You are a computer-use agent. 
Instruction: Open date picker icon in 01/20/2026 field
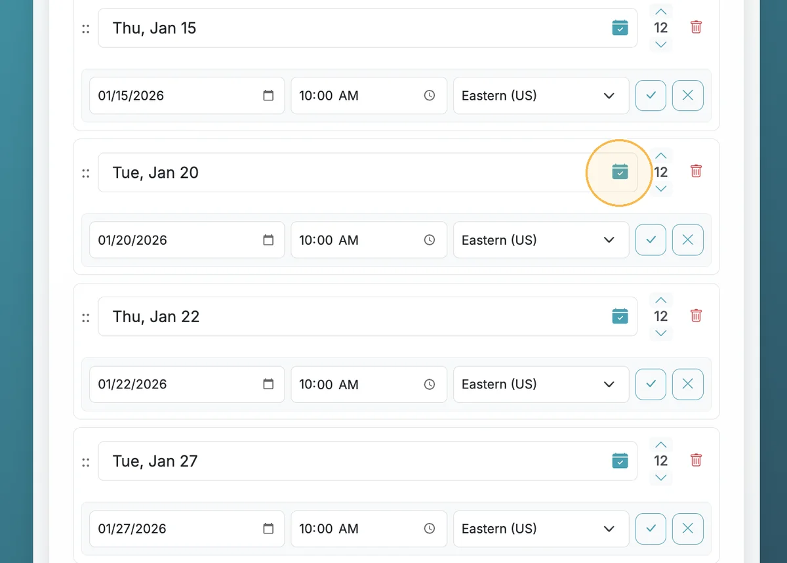click(268, 240)
